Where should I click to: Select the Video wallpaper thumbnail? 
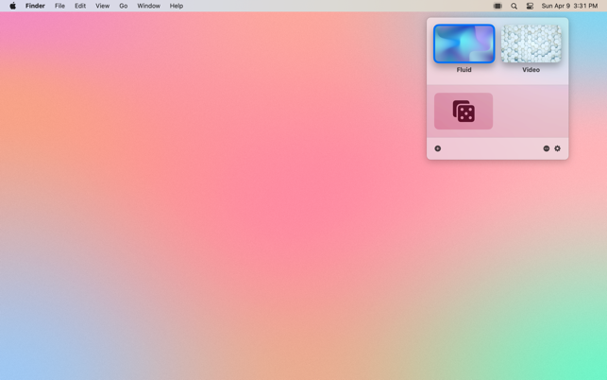point(531,43)
